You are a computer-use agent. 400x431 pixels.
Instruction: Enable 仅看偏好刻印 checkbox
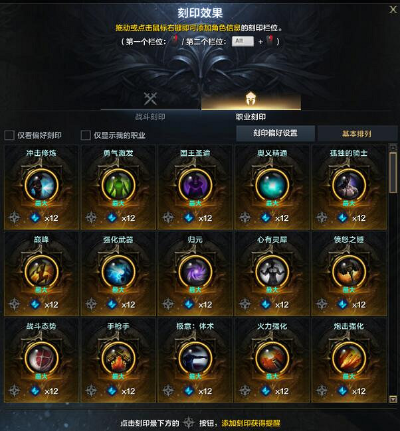[x=9, y=135]
